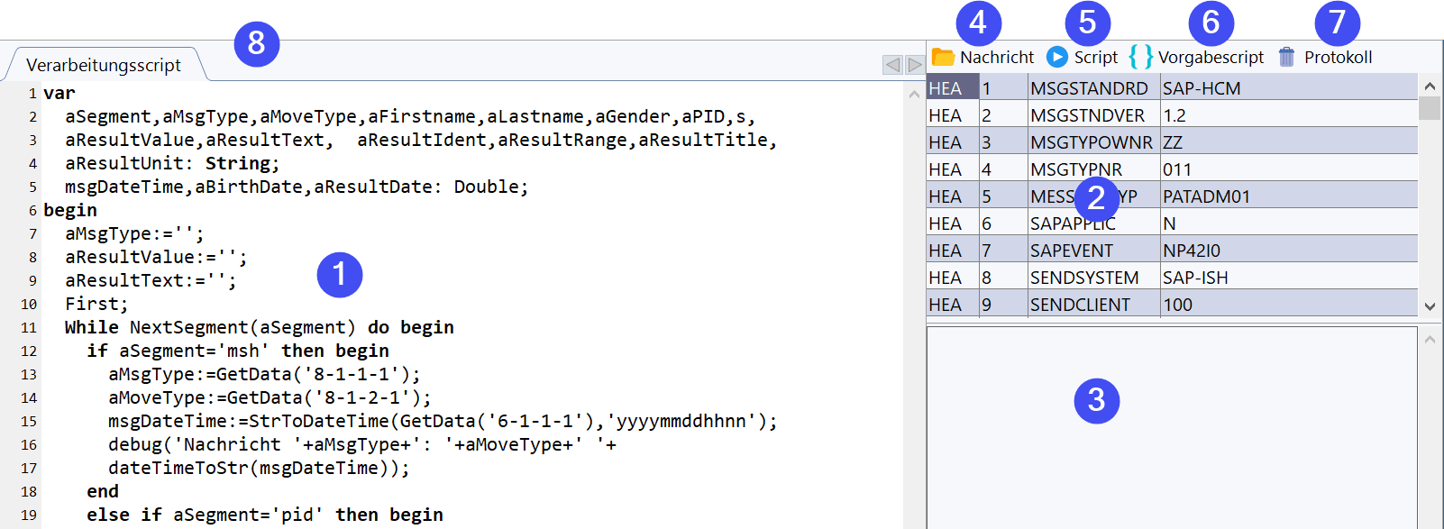The width and height of the screenshot is (1444, 529).
Task: Switch to the Verarbeitungsscript tab
Action: coord(104,65)
